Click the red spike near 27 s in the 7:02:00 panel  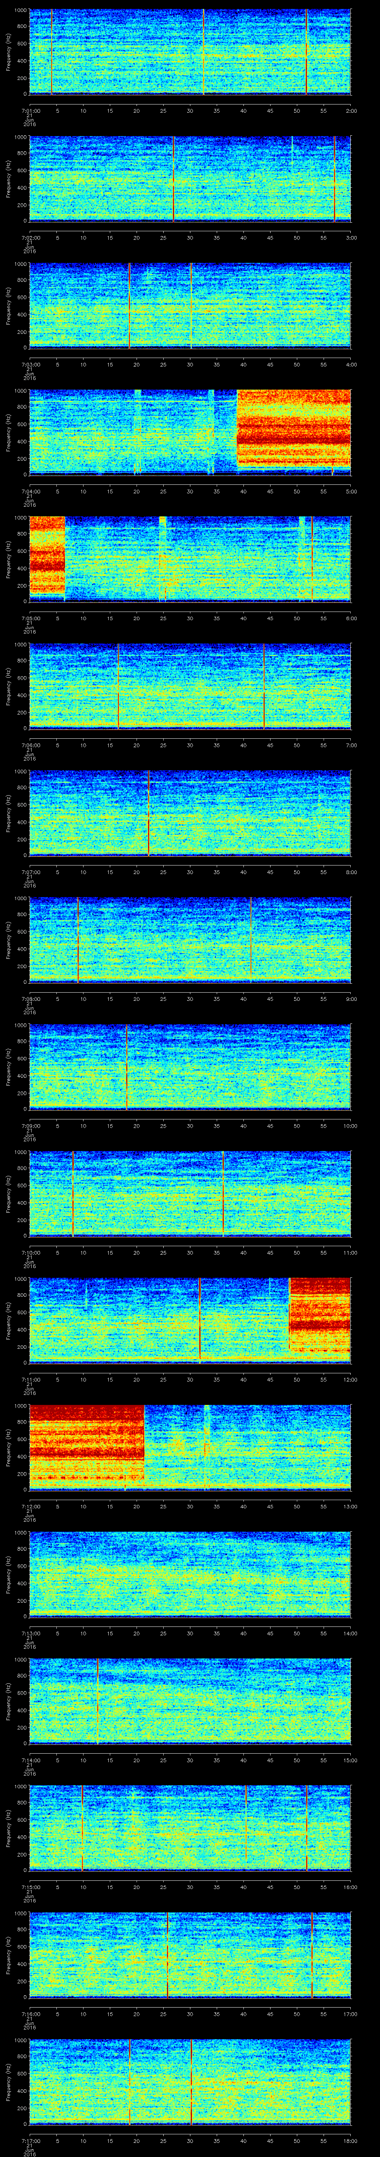click(174, 178)
